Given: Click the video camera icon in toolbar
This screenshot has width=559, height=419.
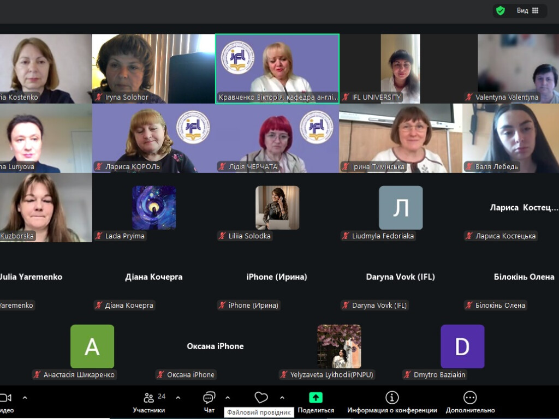Looking at the screenshot, I should (x=5, y=398).
